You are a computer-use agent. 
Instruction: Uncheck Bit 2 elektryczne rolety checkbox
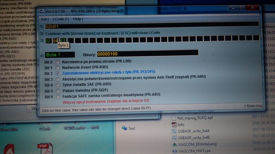(58, 73)
